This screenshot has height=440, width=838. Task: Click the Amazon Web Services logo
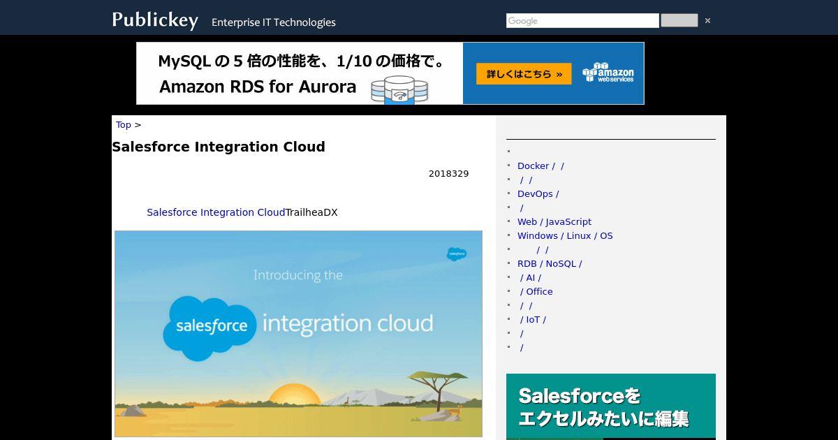[x=608, y=73]
